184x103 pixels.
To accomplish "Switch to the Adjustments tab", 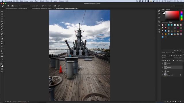I will pos(165,22).
